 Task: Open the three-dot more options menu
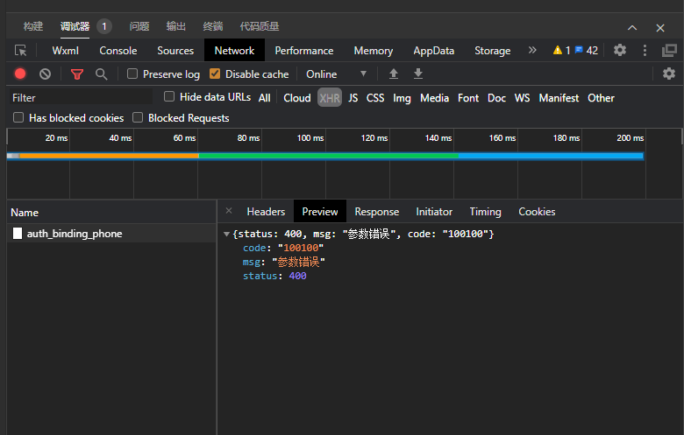click(x=645, y=50)
